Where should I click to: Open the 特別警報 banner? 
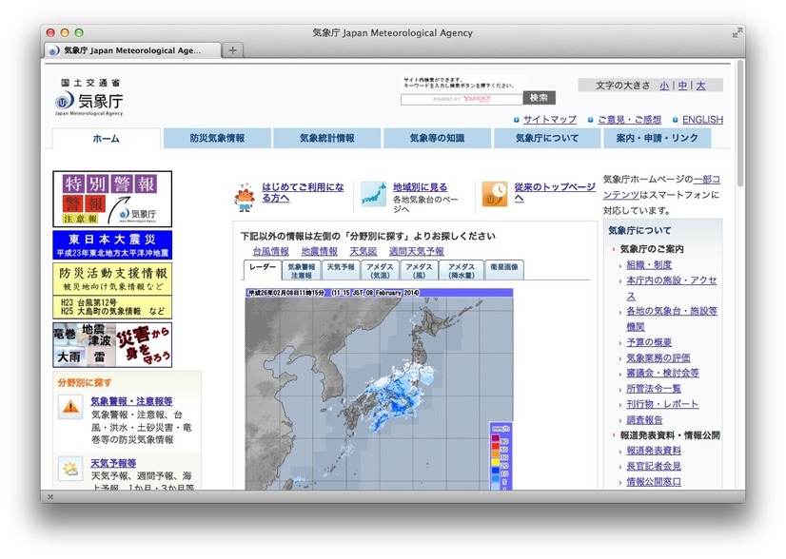tap(112, 199)
